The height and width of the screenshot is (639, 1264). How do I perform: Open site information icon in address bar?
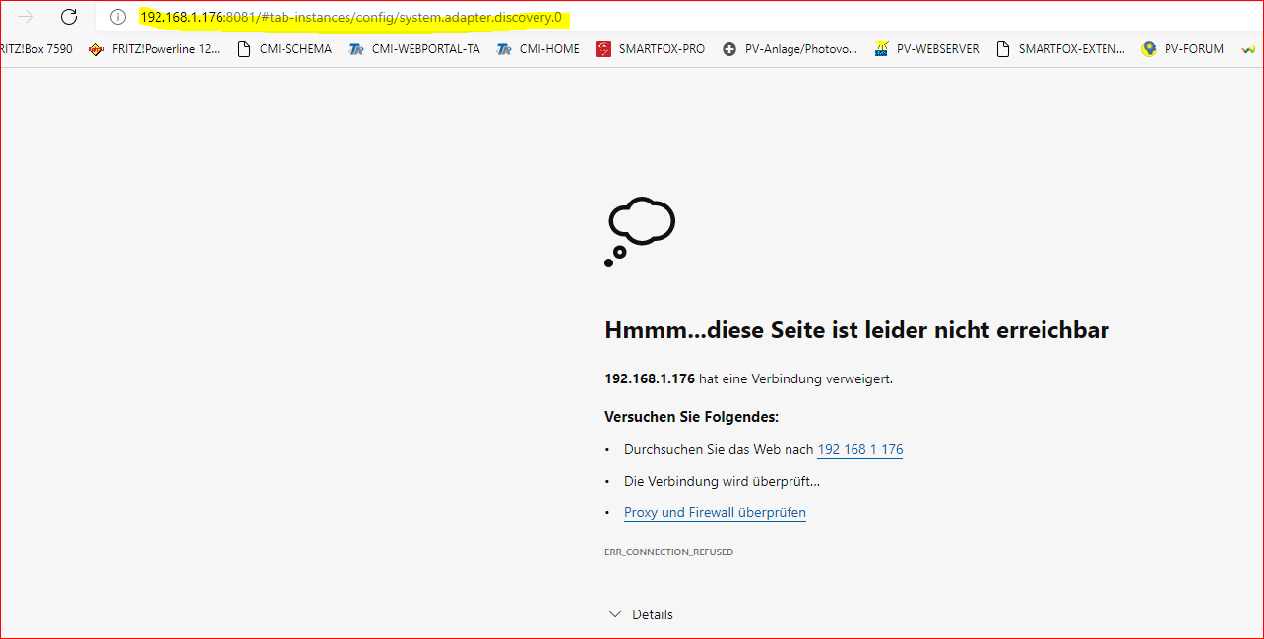point(118,17)
